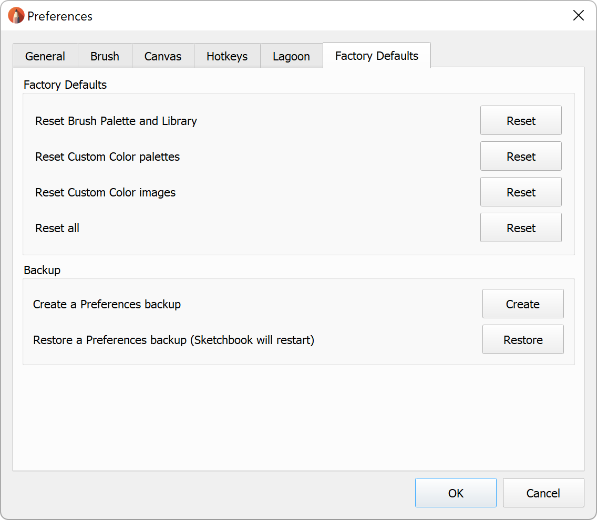
Task: Create a Preferences backup
Action: click(523, 304)
